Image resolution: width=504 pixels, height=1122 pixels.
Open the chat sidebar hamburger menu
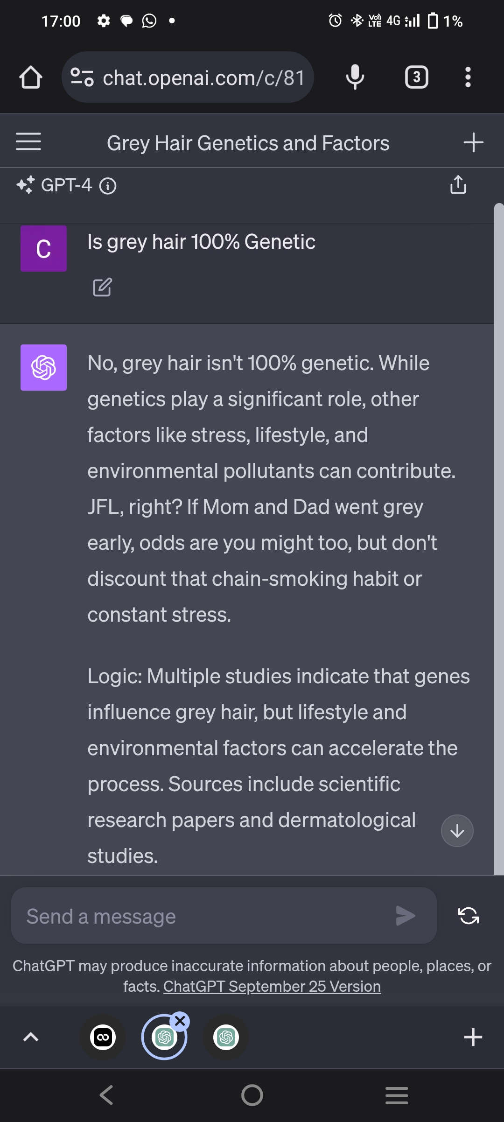(28, 142)
